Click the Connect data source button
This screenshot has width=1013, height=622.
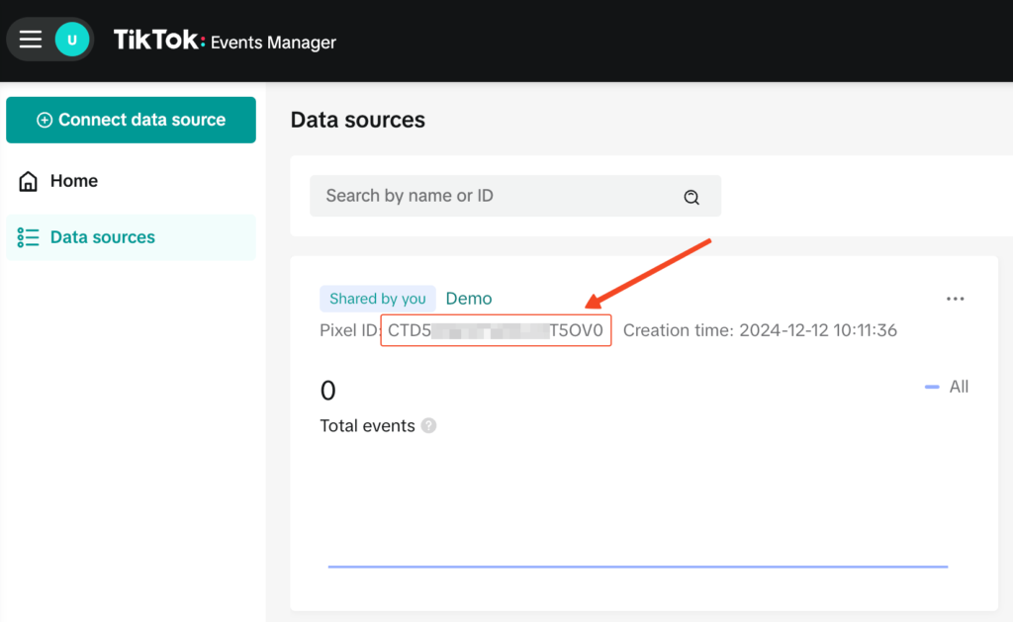(132, 120)
